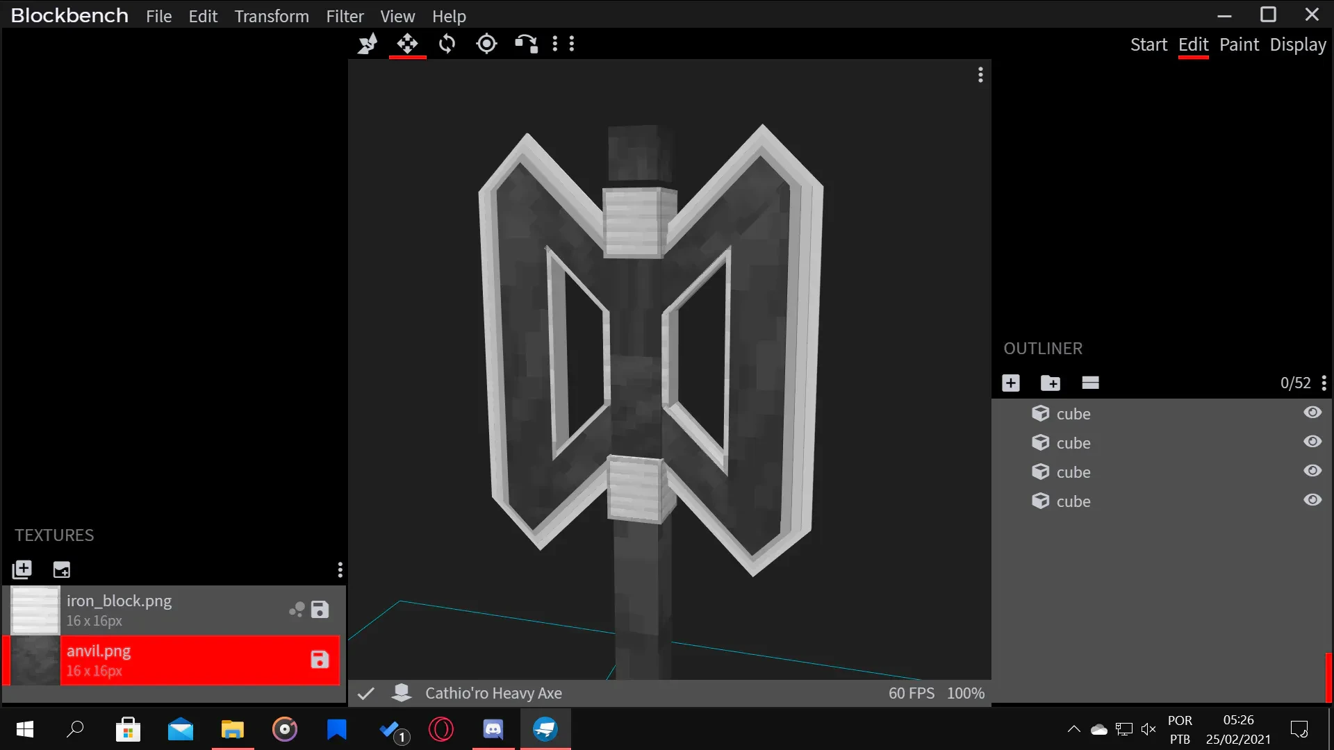This screenshot has width=1334, height=750.
Task: Select the Resize tool in toolbar
Action: pos(368,44)
